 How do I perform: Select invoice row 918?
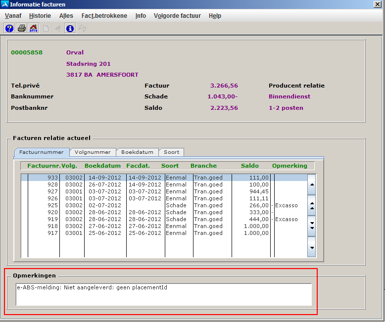click(x=164, y=226)
